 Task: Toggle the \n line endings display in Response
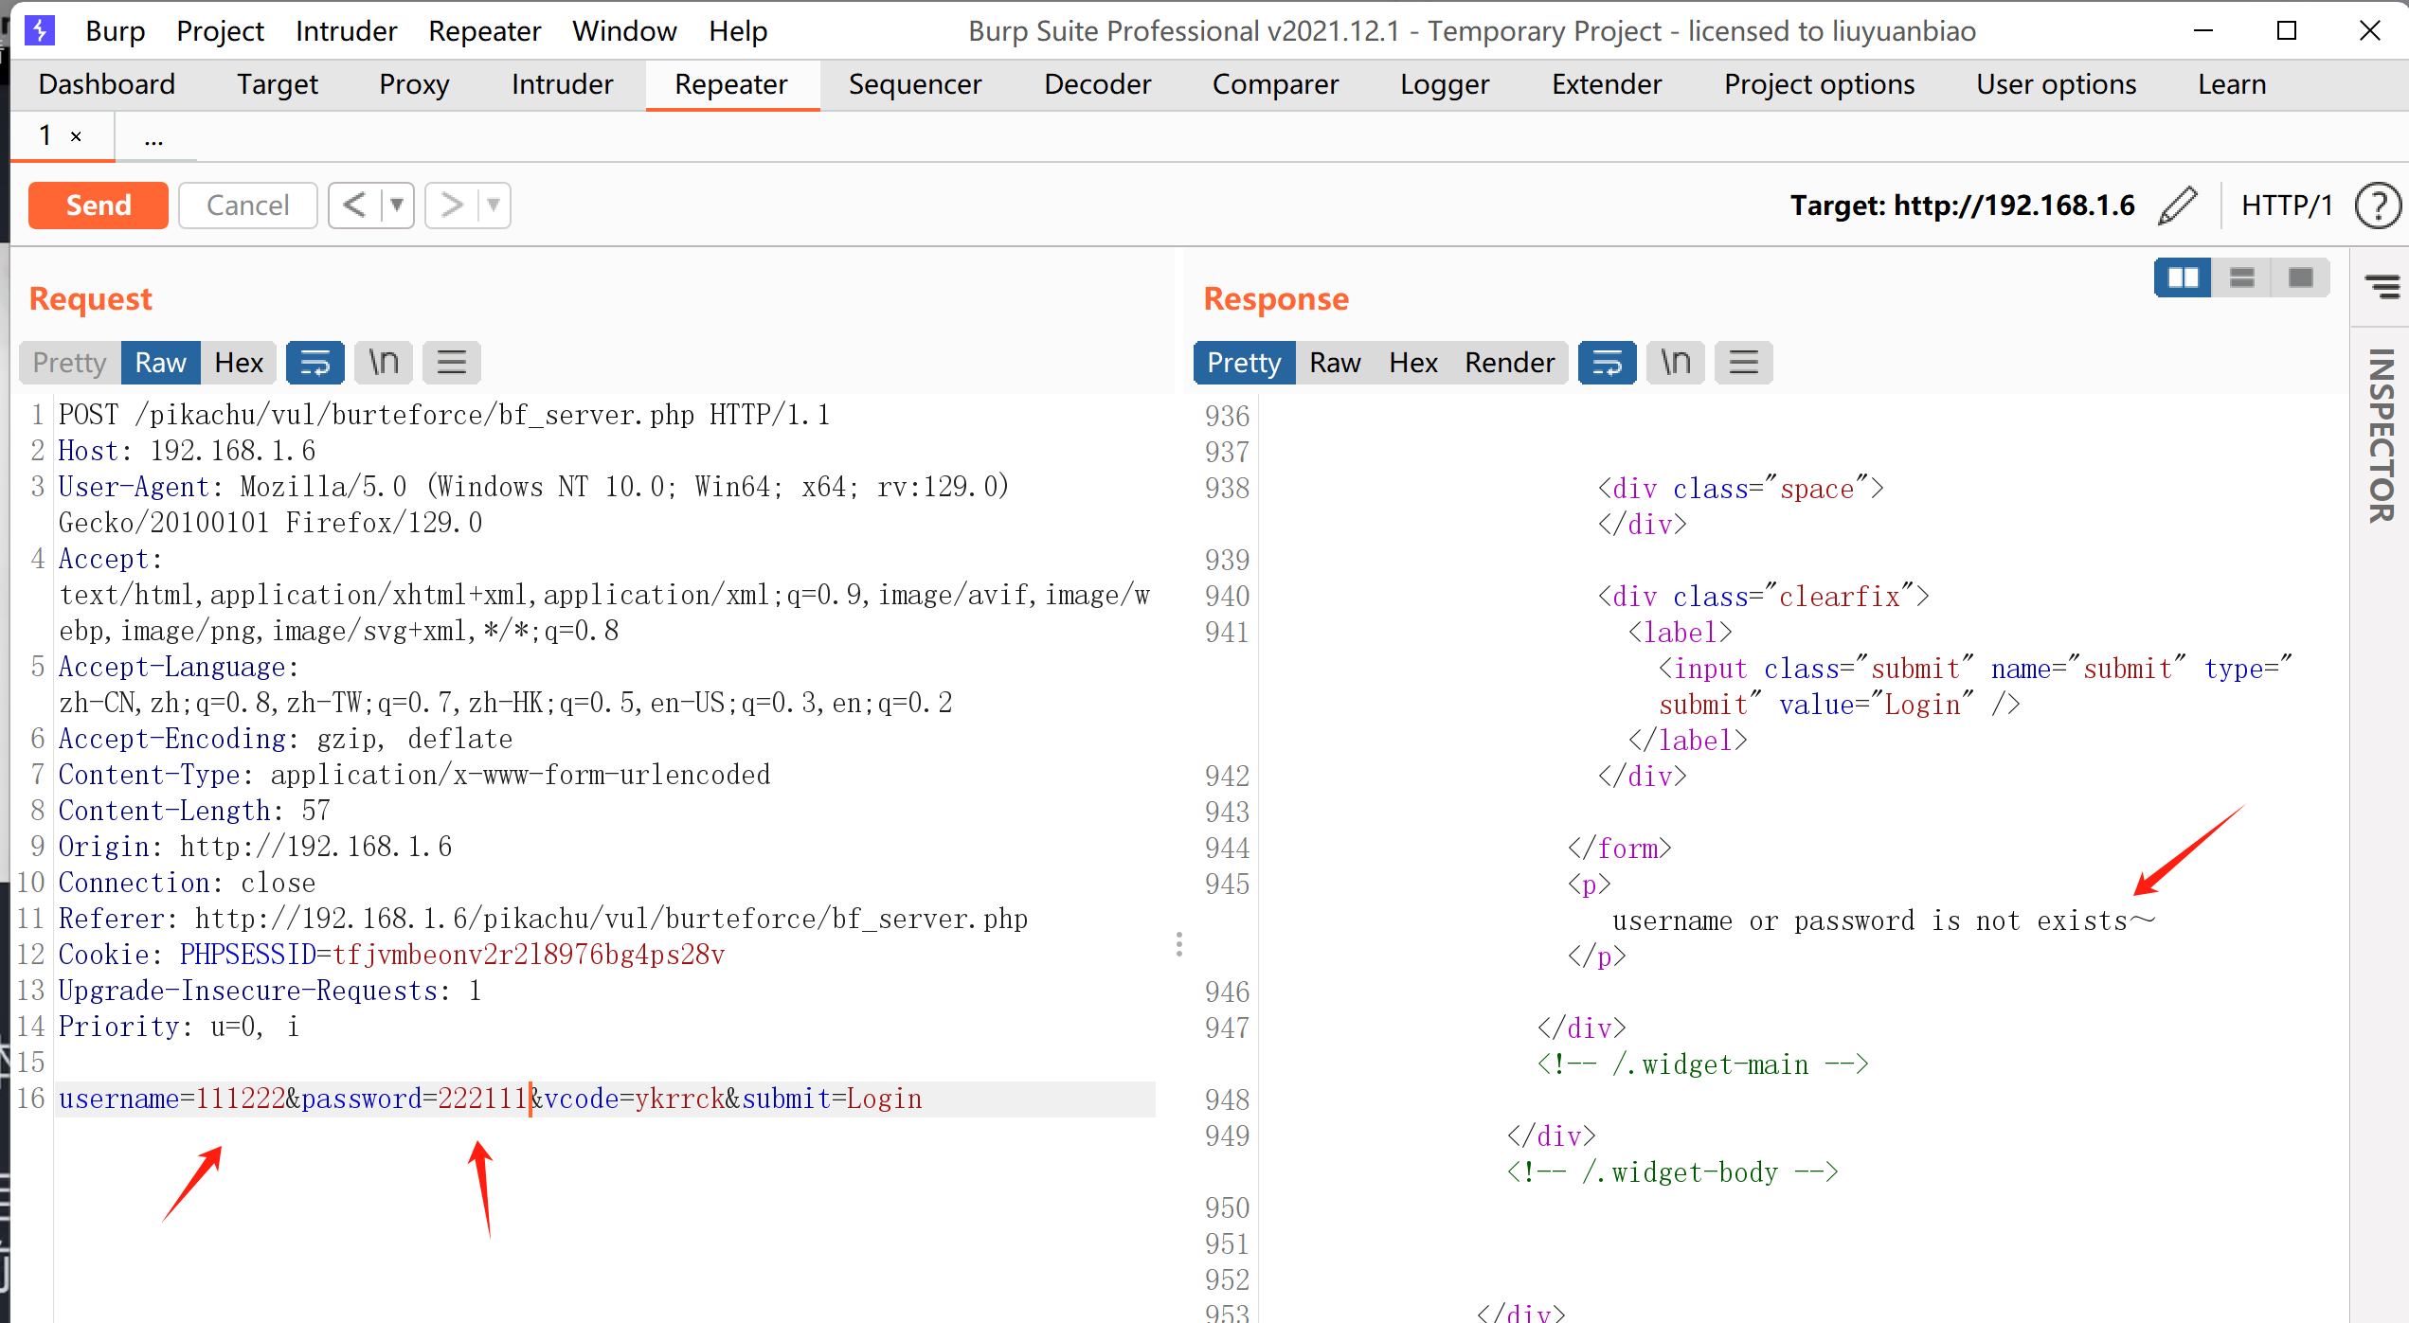click(x=1673, y=362)
